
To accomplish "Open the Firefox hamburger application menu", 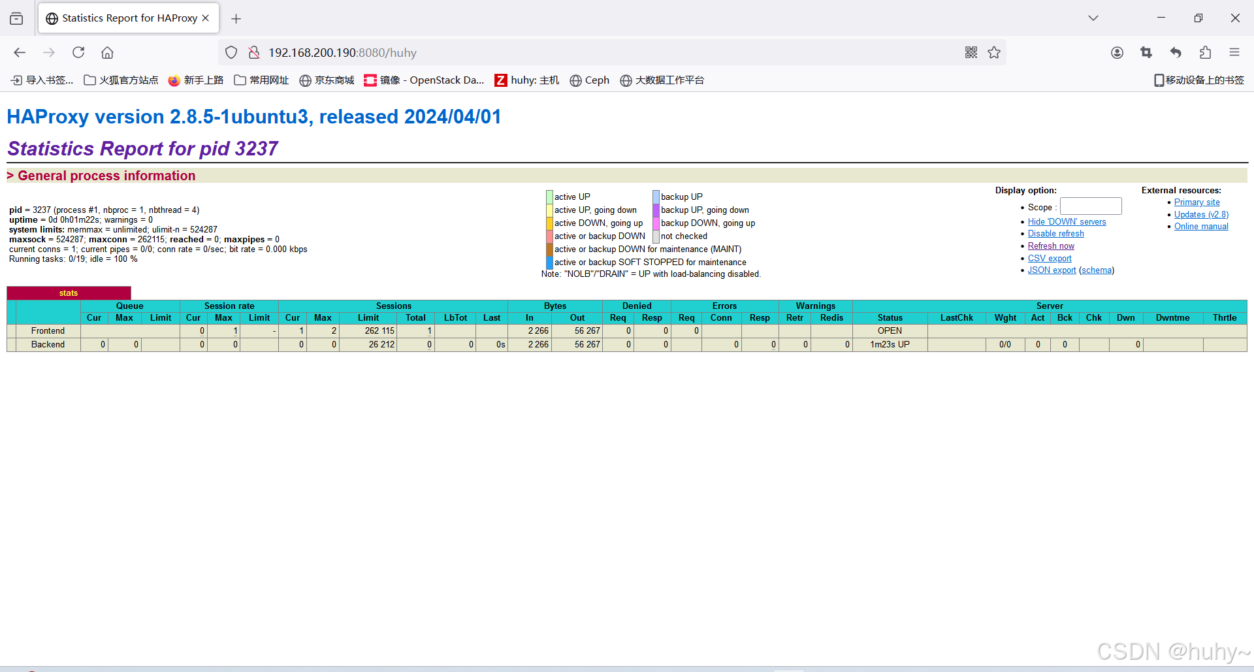I will pyautogui.click(x=1234, y=52).
